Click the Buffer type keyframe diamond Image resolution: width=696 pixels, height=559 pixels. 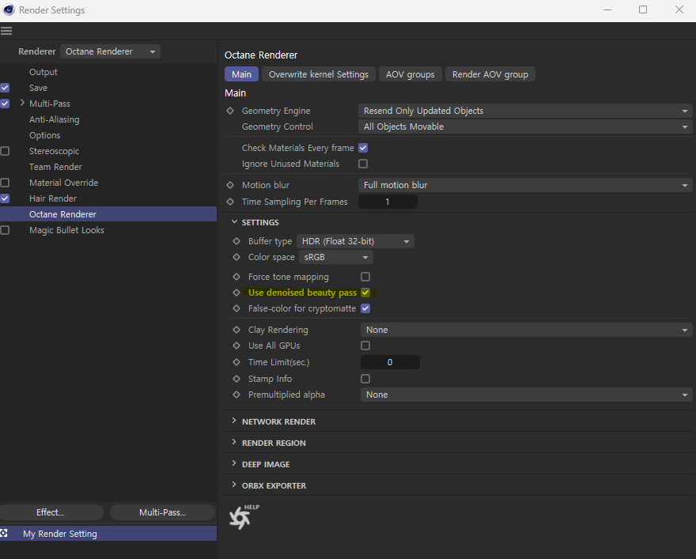coord(236,241)
